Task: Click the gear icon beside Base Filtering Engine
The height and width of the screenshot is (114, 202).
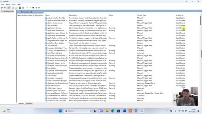Action: (46, 53)
